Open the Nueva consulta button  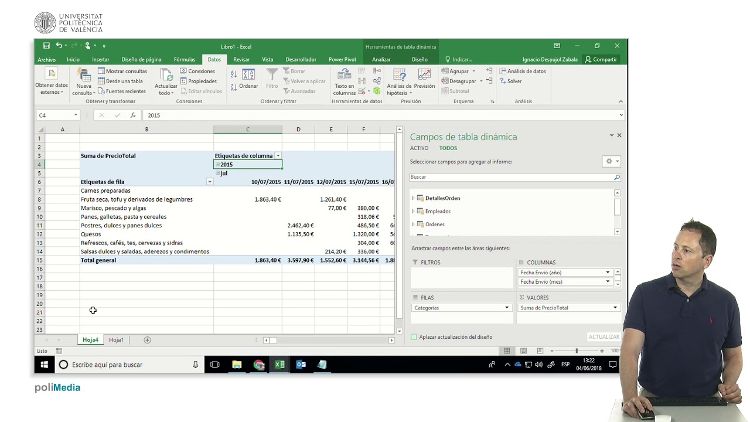pos(84,81)
